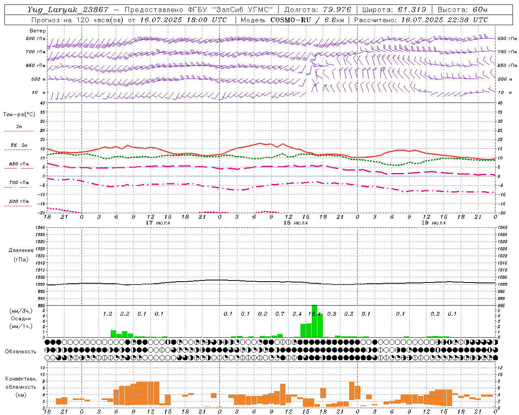Click the (мм/1ч.) precipitation unit label
Screen dimensions: 519x415
click(21, 326)
